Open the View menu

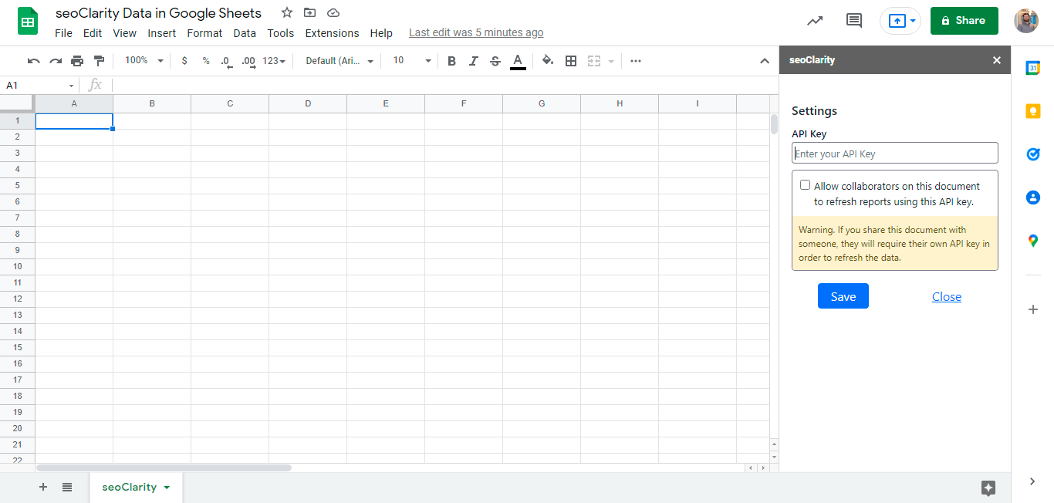pyautogui.click(x=124, y=33)
